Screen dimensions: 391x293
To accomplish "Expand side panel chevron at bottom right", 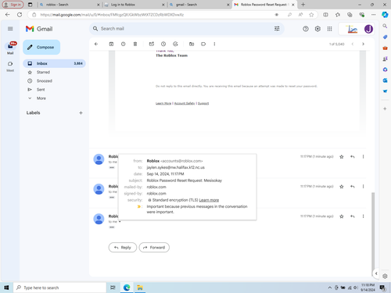I will (x=376, y=273).
